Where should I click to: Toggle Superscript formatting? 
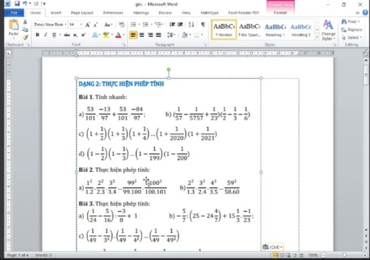click(83, 35)
